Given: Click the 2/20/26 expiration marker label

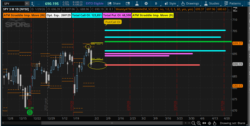Looking at the screenshot, I should coord(128,106).
